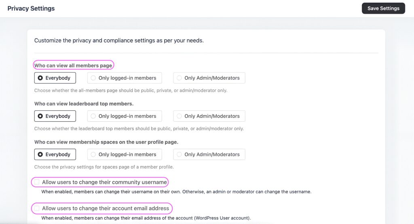The width and height of the screenshot is (414, 224).
Task: Select Everybody for leaderboard top members
Action: click(55, 116)
